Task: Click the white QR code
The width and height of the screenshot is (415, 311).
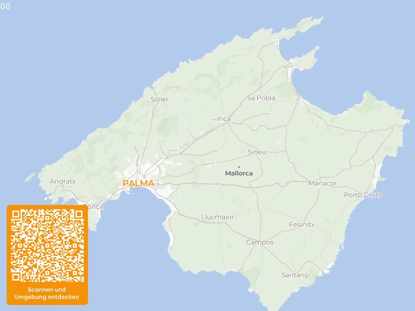Action: click(47, 246)
